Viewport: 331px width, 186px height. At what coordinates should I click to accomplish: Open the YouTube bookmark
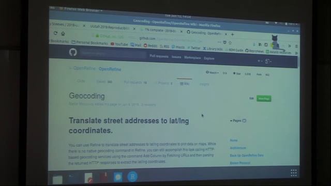click(119, 44)
